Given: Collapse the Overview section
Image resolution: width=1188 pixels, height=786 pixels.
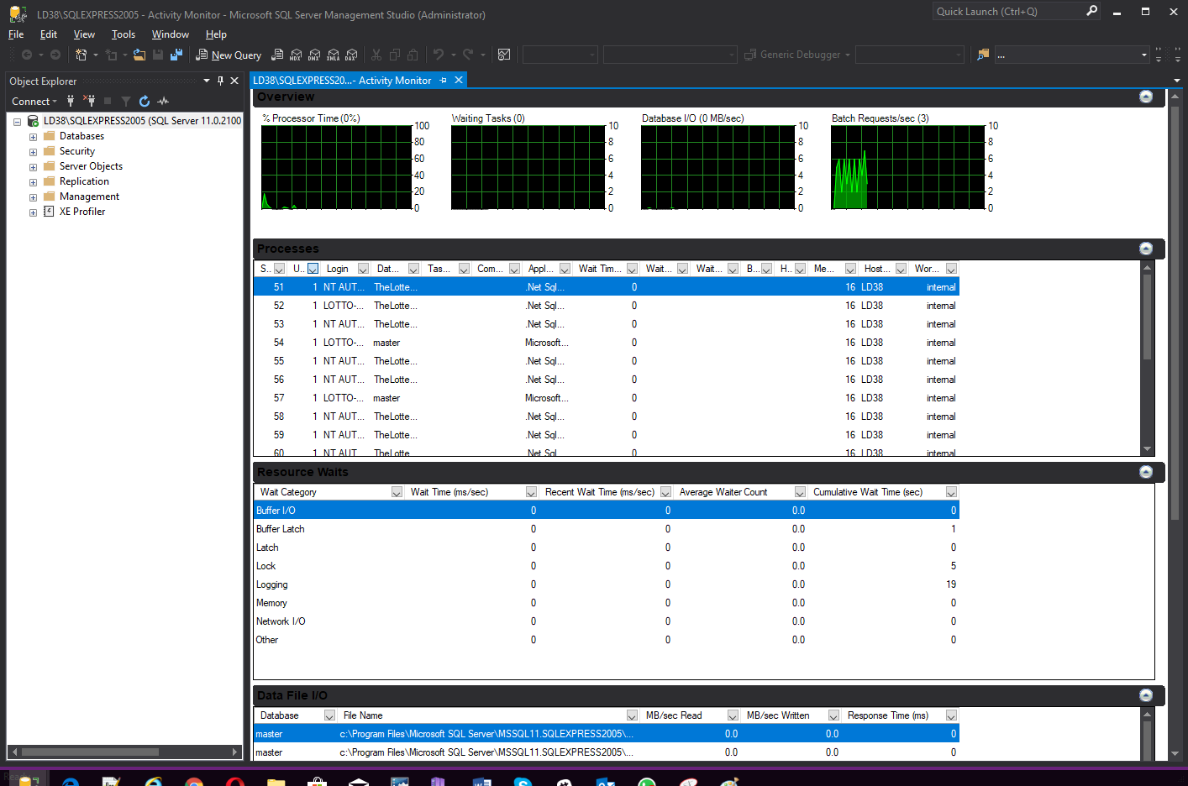Looking at the screenshot, I should point(1146,97).
